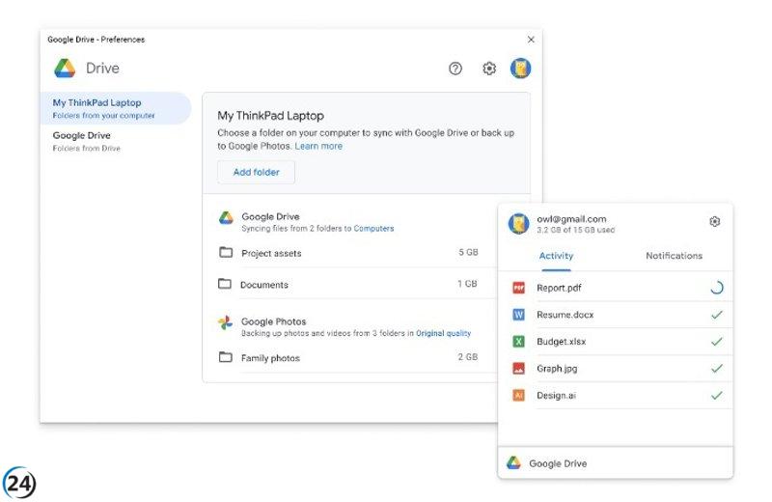Click the owl profile avatar in header
This screenshot has height=502, width=772.
(x=521, y=69)
